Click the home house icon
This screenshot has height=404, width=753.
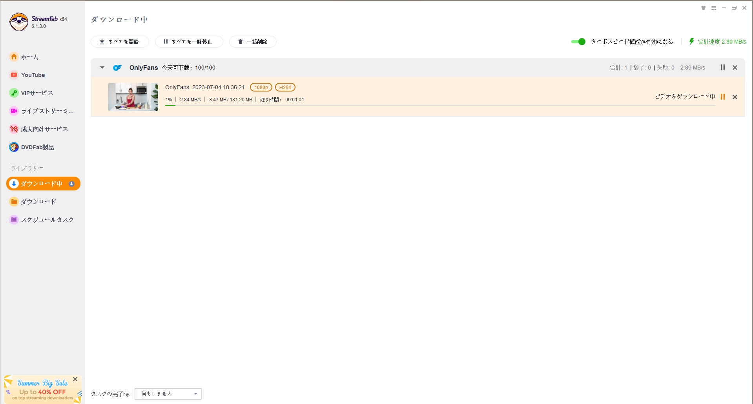(14, 57)
